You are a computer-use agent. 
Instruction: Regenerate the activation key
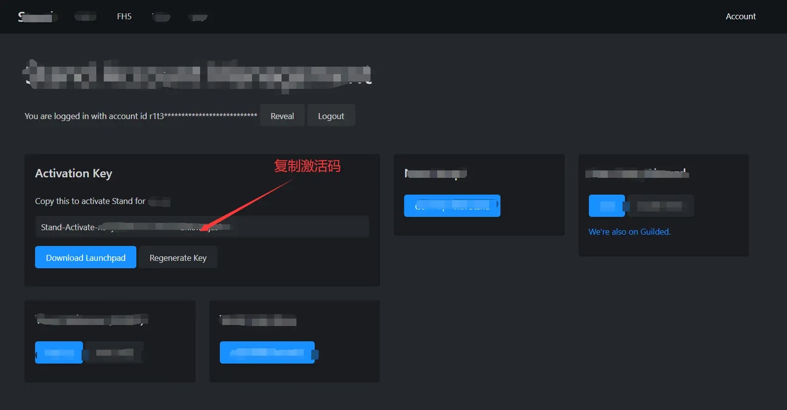click(178, 258)
